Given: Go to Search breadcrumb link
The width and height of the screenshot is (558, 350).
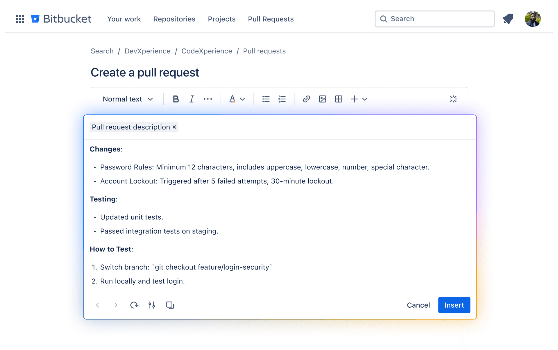Looking at the screenshot, I should click(x=102, y=51).
